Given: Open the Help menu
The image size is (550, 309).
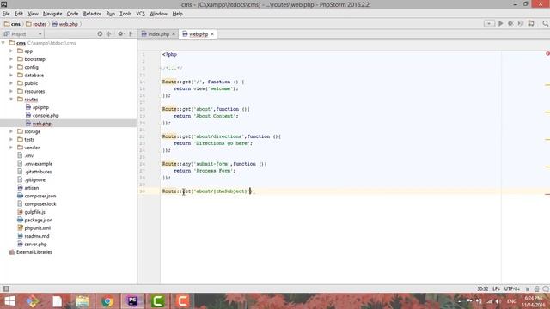Looking at the screenshot, I should [178, 14].
